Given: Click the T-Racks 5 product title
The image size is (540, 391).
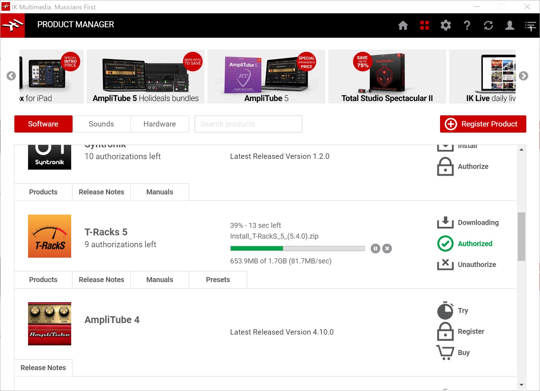Looking at the screenshot, I should click(106, 232).
